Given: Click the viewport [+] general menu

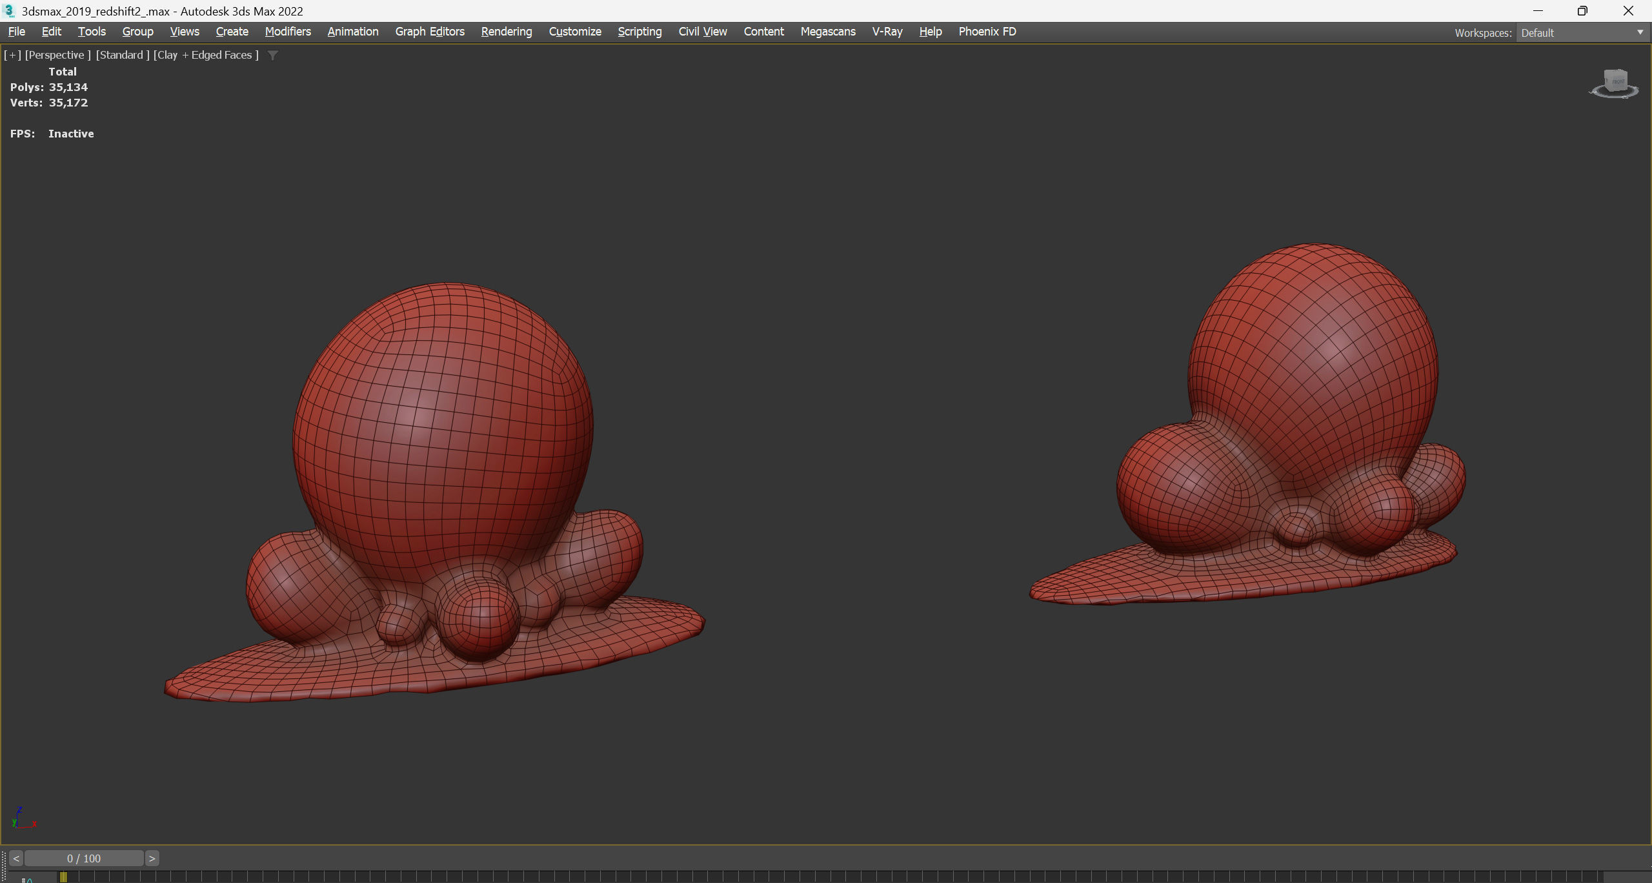Looking at the screenshot, I should pyautogui.click(x=12, y=55).
